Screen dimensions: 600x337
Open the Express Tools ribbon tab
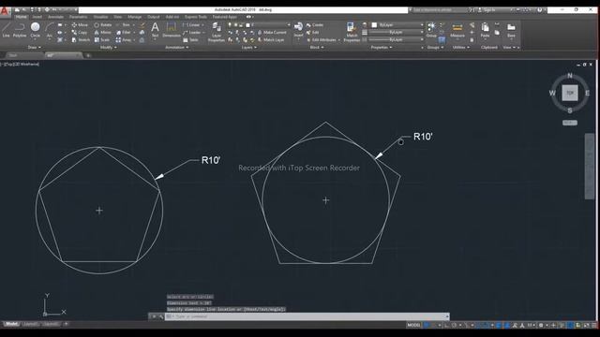pos(196,17)
